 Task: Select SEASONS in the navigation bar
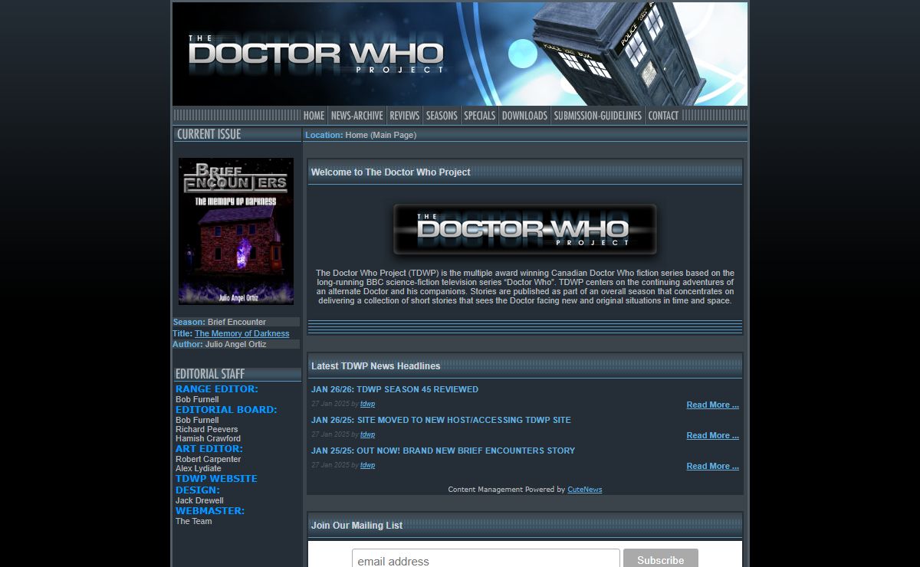(442, 116)
